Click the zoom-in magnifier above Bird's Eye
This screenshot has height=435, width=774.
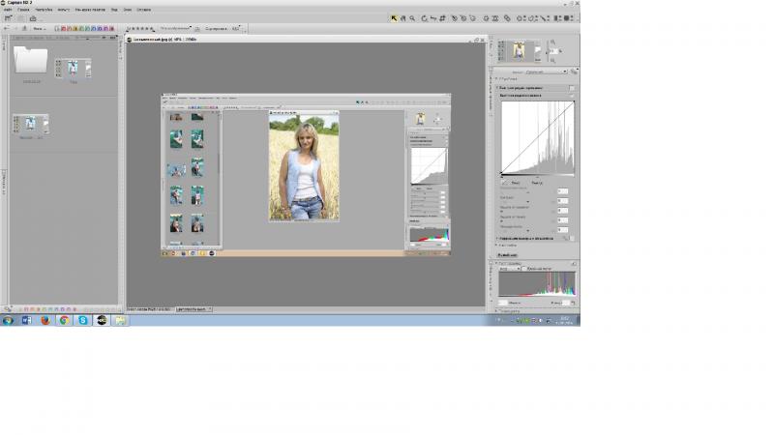[x=552, y=43]
